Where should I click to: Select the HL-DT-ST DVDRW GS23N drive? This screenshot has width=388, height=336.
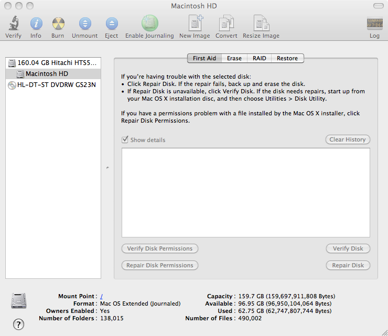tap(53, 85)
